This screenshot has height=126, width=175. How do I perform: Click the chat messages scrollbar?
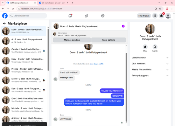126,87
